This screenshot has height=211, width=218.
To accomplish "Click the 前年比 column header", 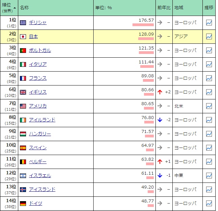I will (164, 8).
